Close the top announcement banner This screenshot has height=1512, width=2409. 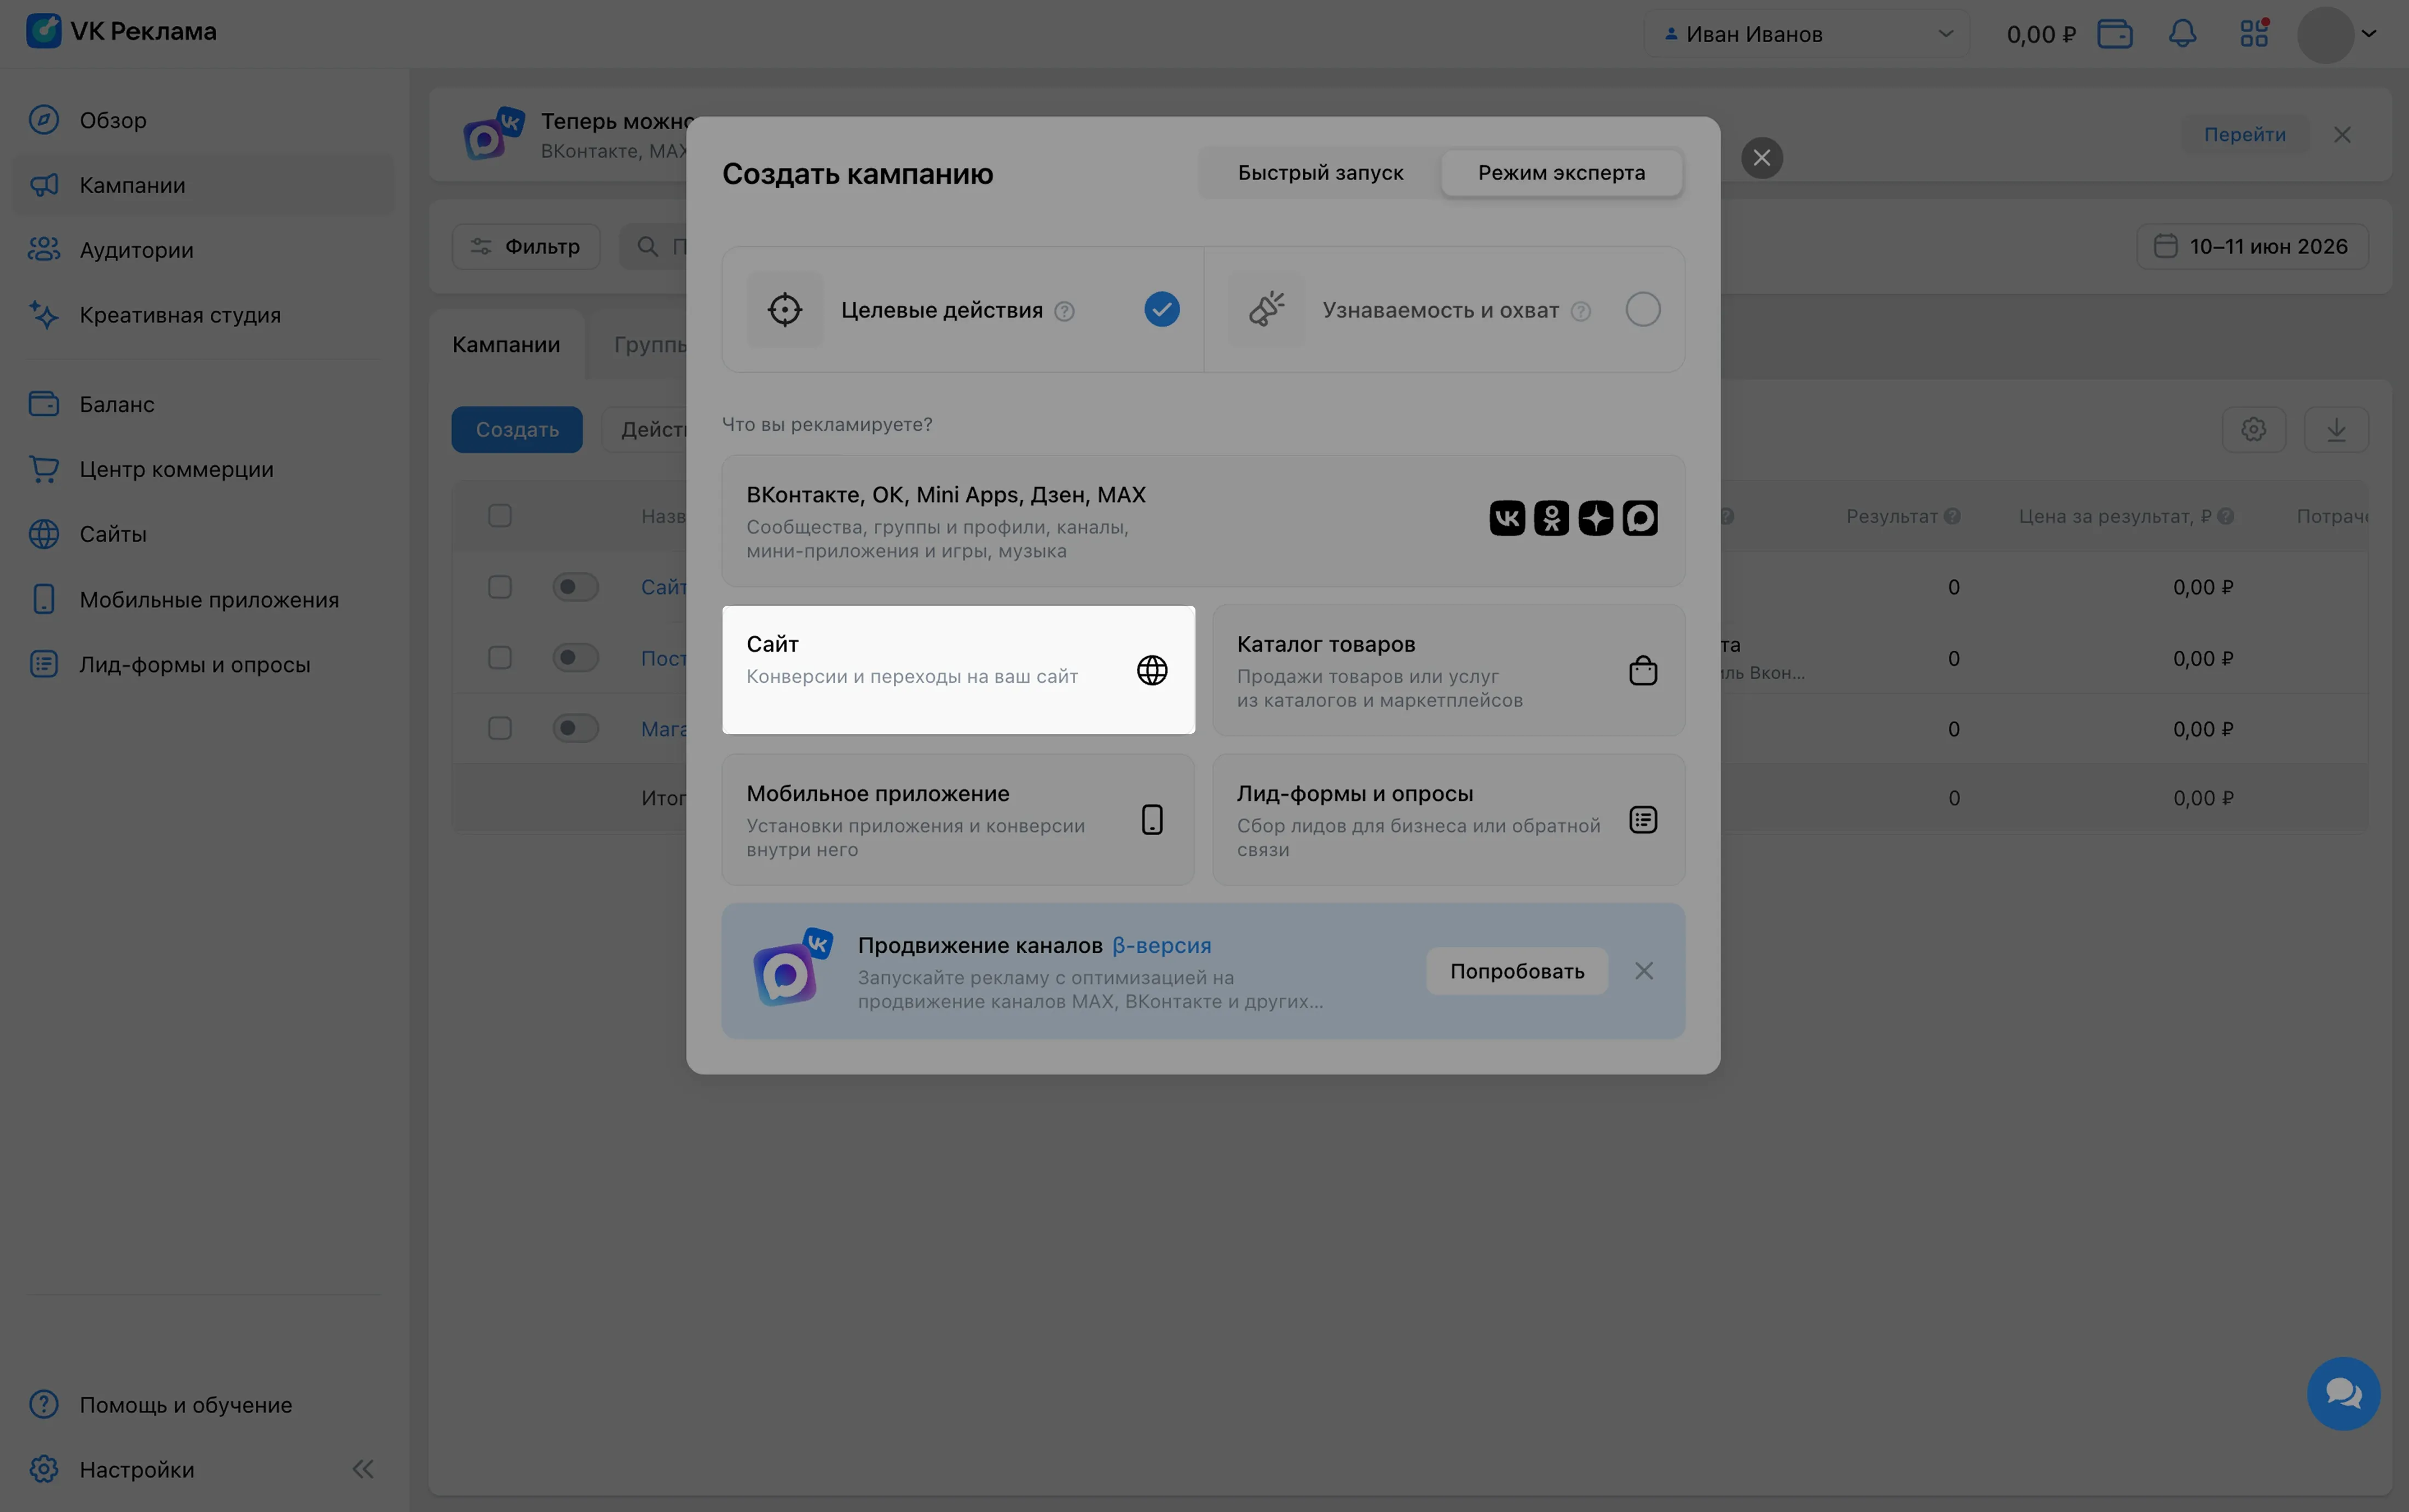click(2342, 135)
